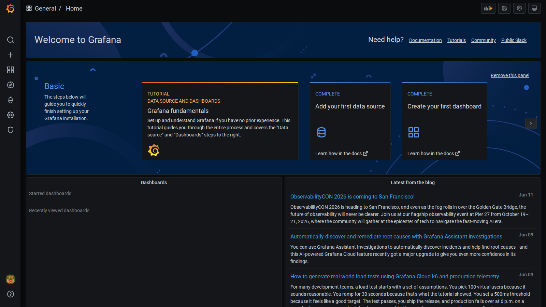Click Remove this panel link

tap(510, 75)
